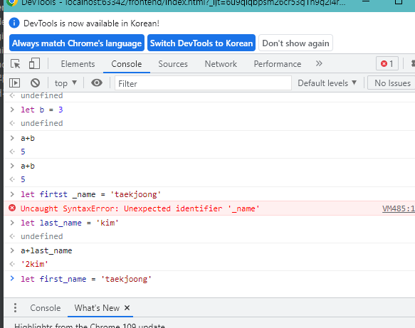Toggle the device toolbar icon
The image size is (415, 328).
(34, 64)
